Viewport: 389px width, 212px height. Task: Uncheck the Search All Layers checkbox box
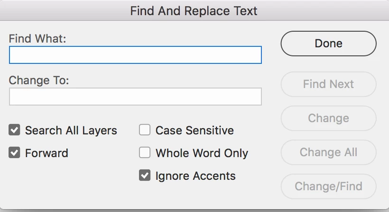click(x=15, y=130)
